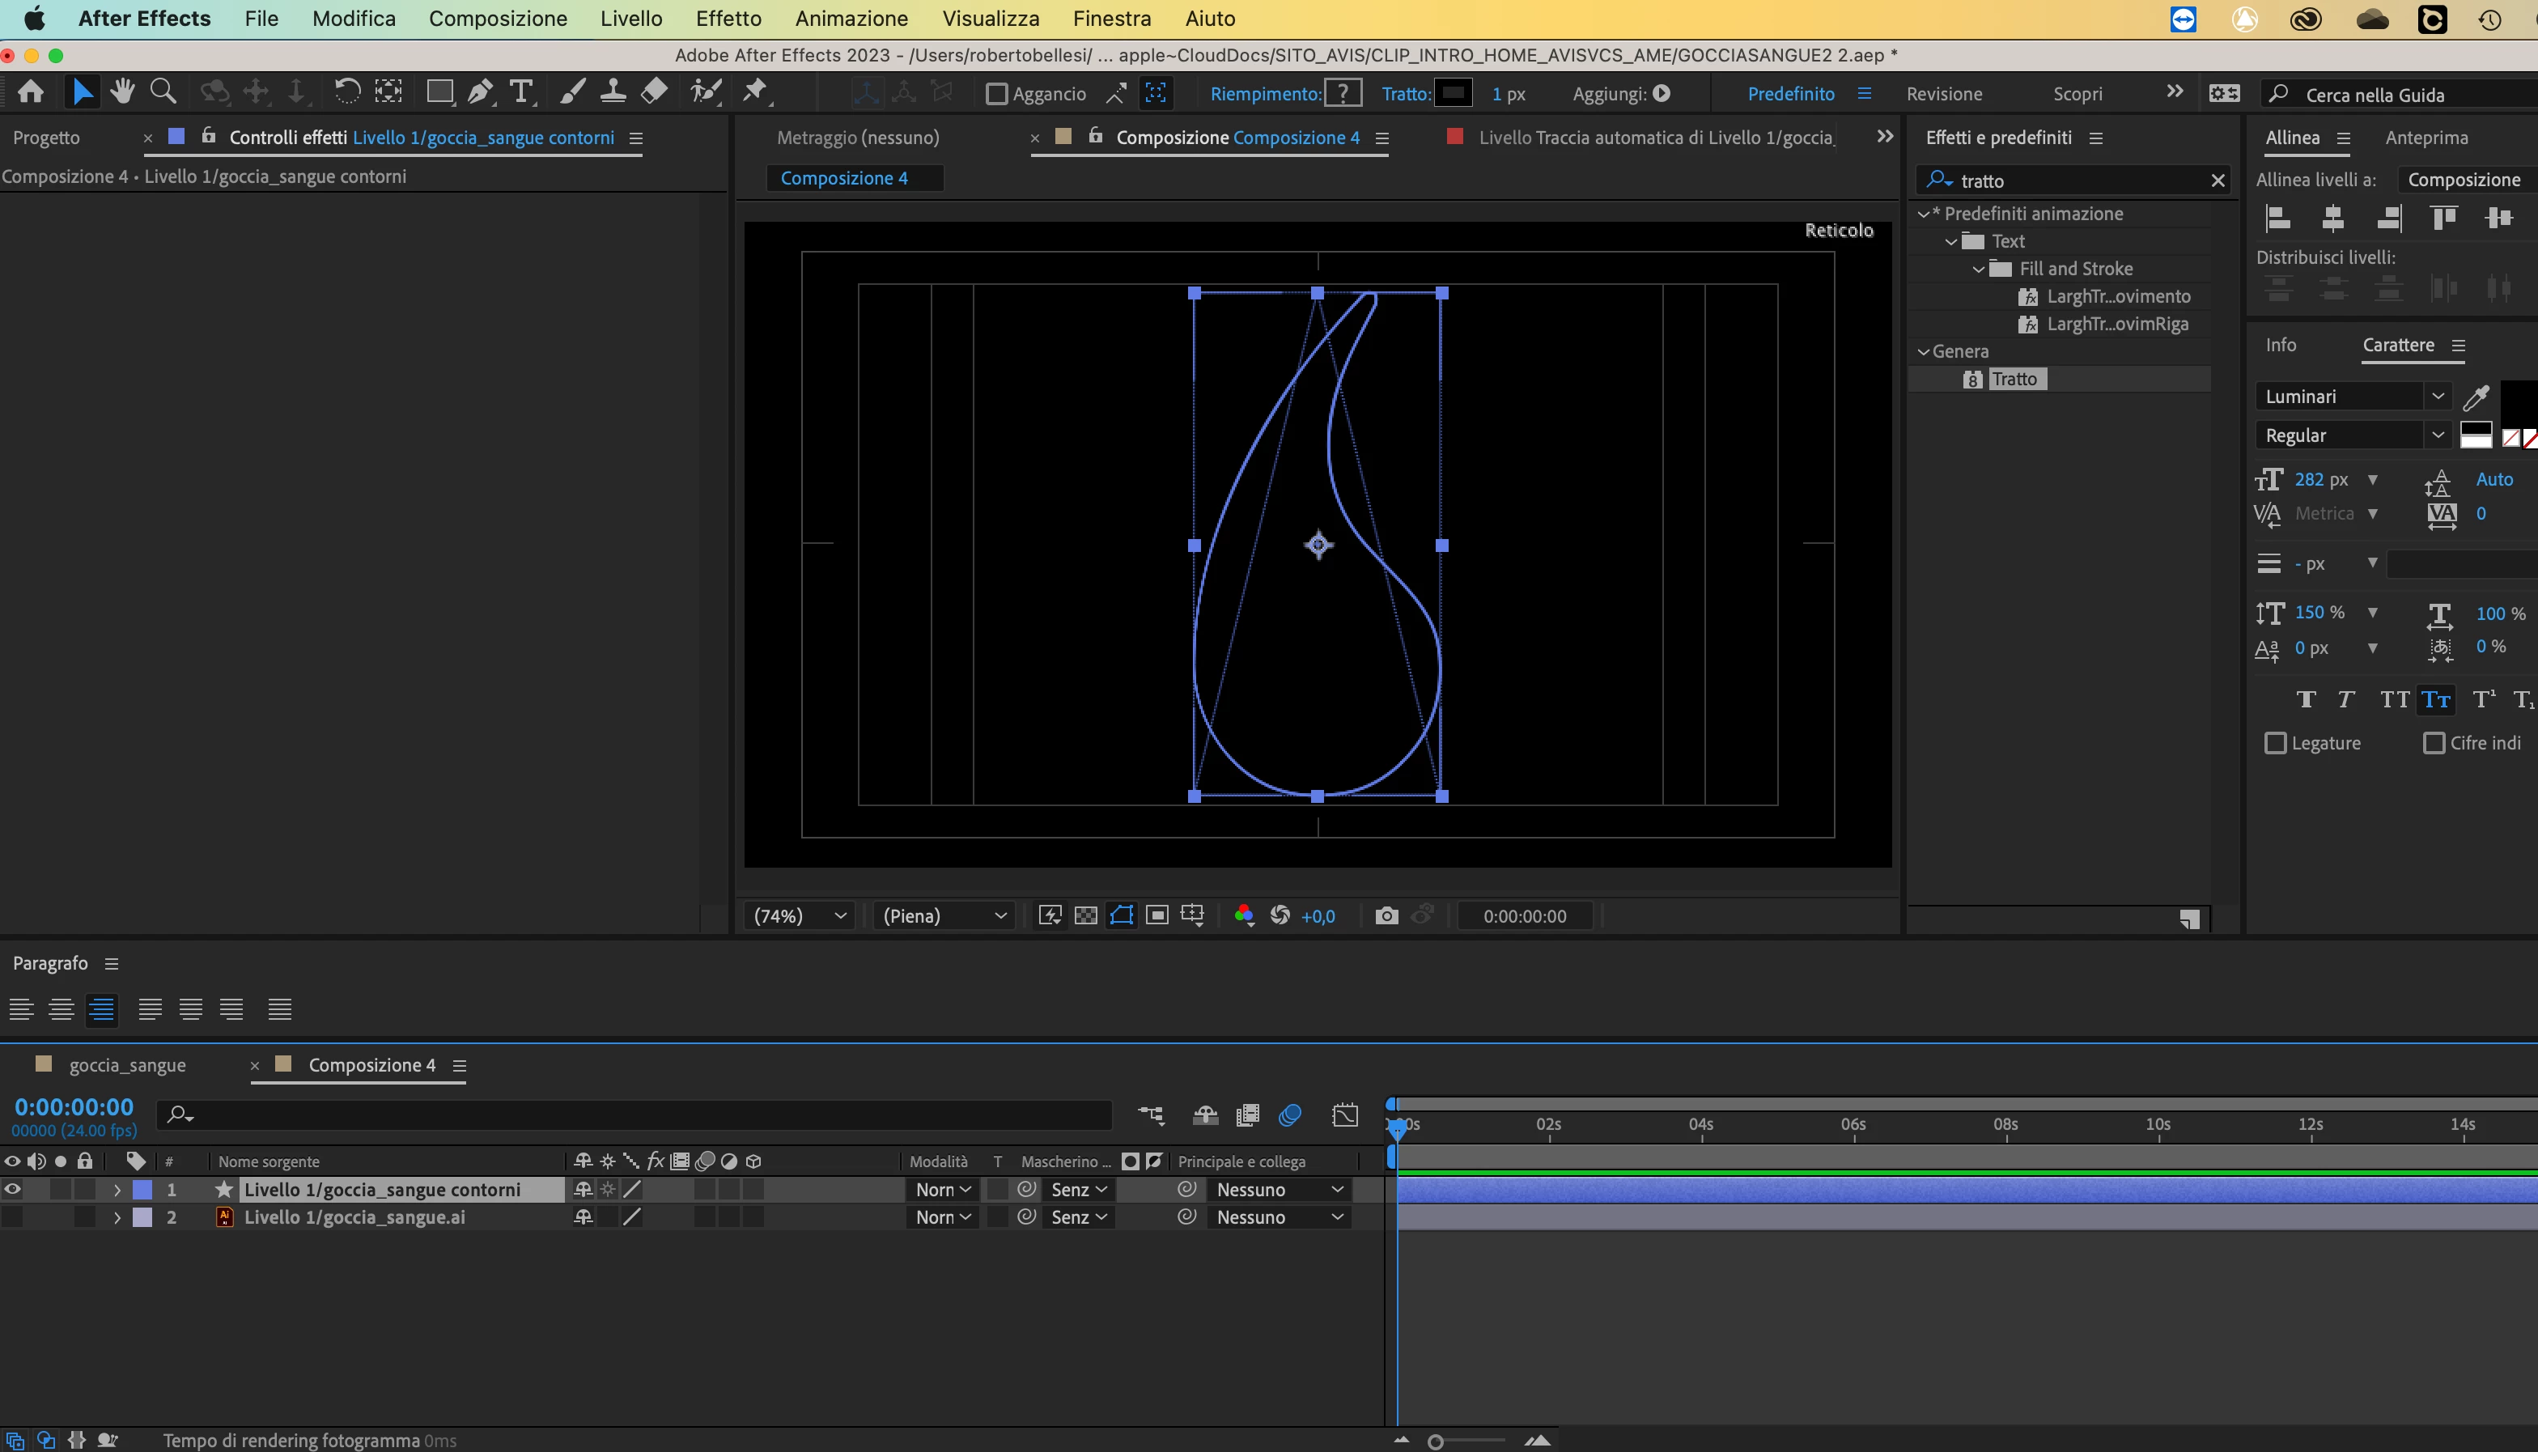This screenshot has height=1452, width=2538.
Task: Enable the Aggancio snapping checkbox
Action: pyautogui.click(x=996, y=94)
